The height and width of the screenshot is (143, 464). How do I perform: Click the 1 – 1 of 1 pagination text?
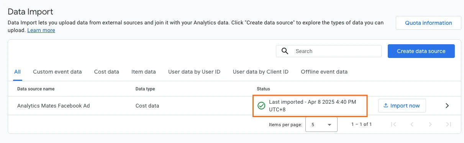[x=361, y=124]
